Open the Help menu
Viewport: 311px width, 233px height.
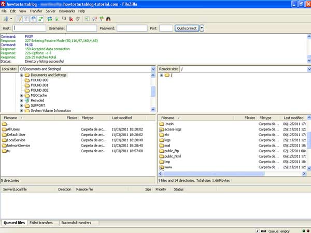pyautogui.click(x=81, y=11)
